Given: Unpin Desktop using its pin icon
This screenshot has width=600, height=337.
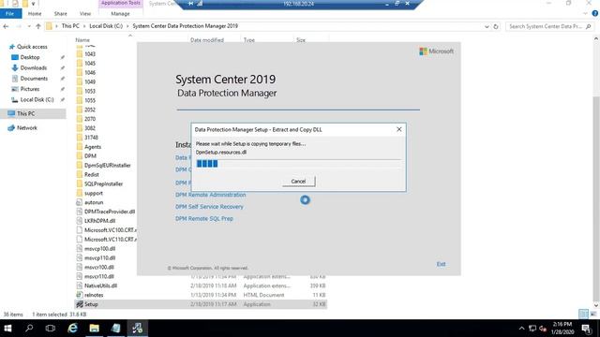Looking at the screenshot, I should (x=63, y=57).
